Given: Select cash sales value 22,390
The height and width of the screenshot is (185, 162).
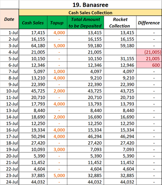Looking at the screenshot, I should (33, 84).
